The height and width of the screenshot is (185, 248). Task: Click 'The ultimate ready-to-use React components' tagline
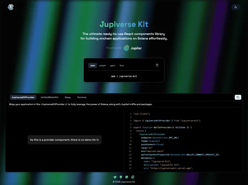[x=124, y=36]
